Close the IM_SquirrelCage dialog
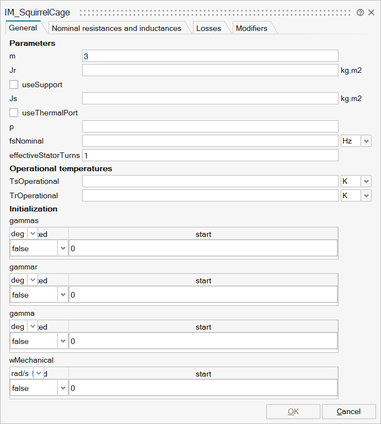This screenshot has width=381, height=424. (x=371, y=12)
